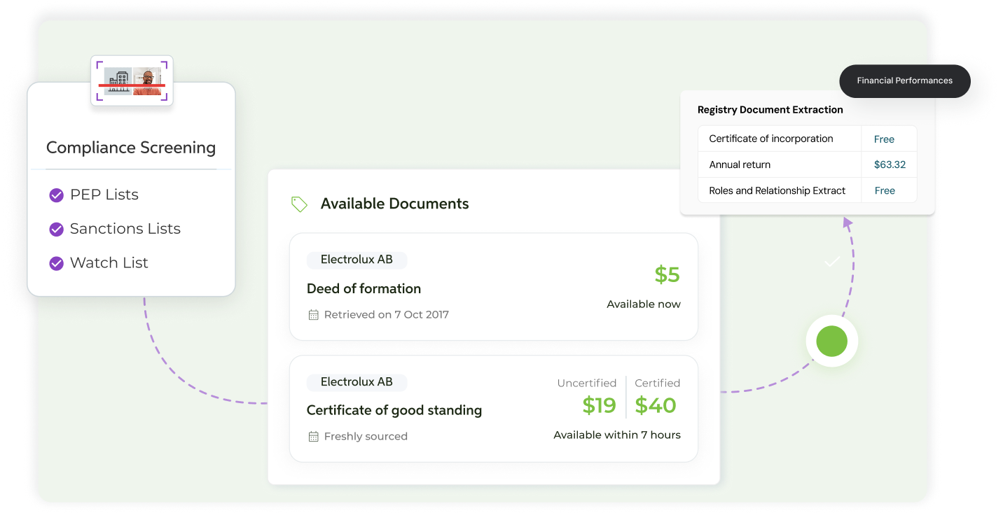Click the Available now status text

click(x=644, y=304)
